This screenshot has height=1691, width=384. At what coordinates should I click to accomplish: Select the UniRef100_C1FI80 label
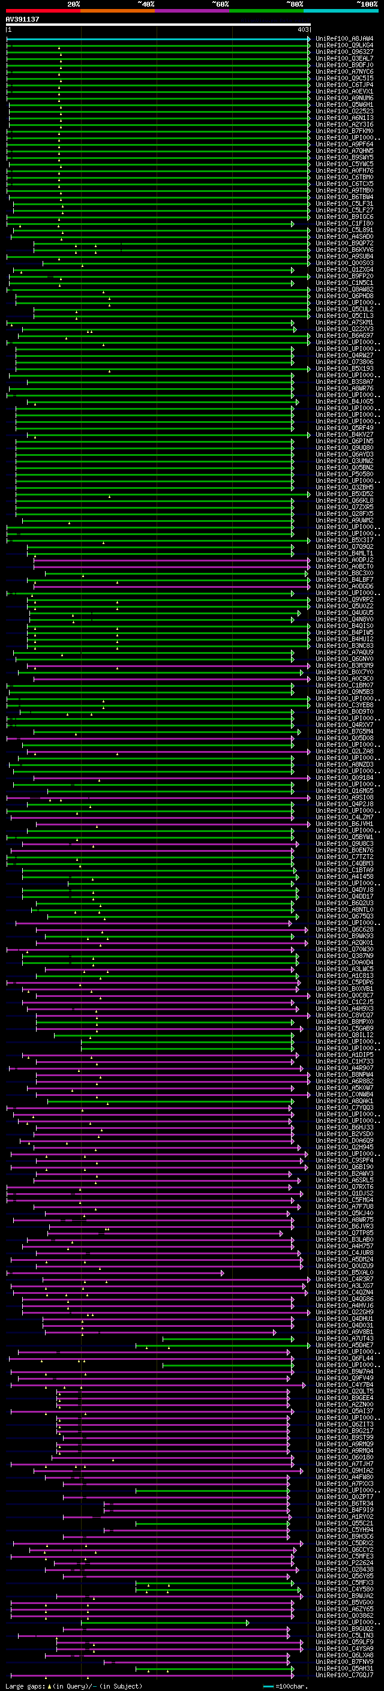coord(344,223)
